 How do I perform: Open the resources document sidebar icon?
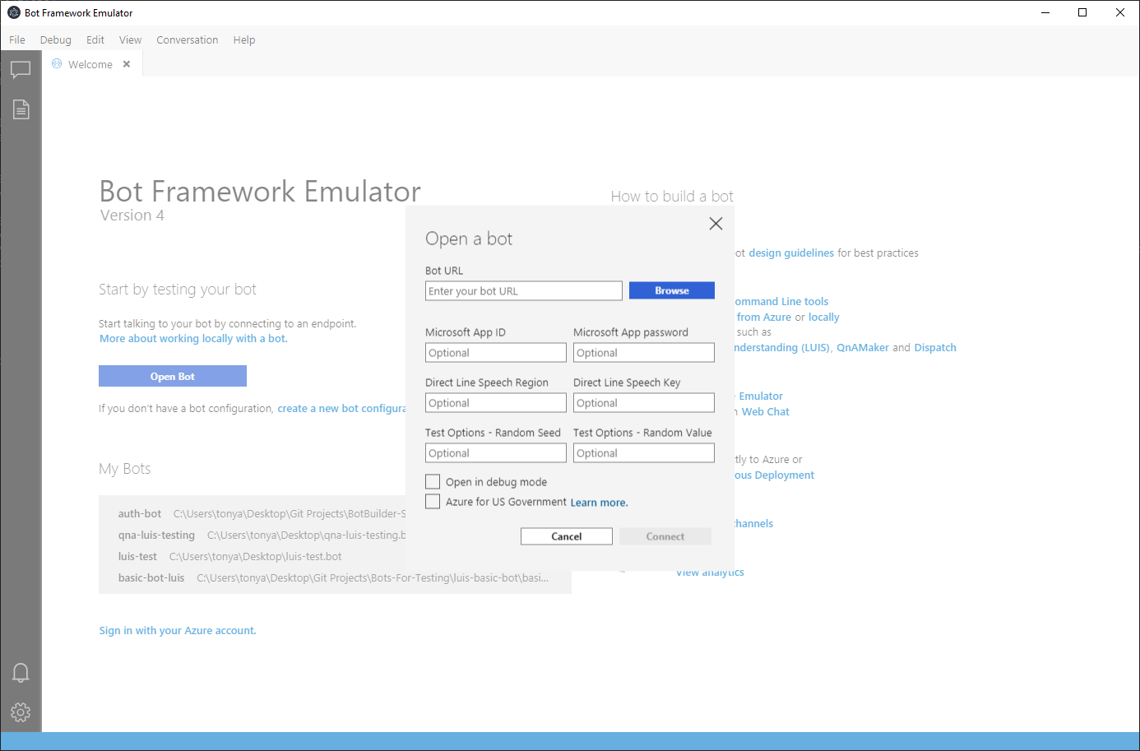tap(21, 109)
